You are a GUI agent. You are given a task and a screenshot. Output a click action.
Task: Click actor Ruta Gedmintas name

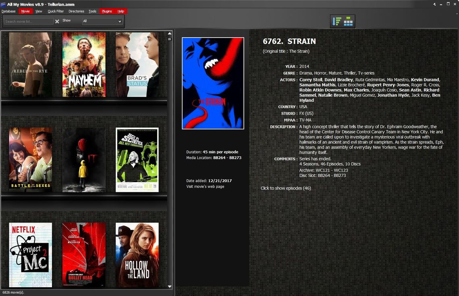370,80
